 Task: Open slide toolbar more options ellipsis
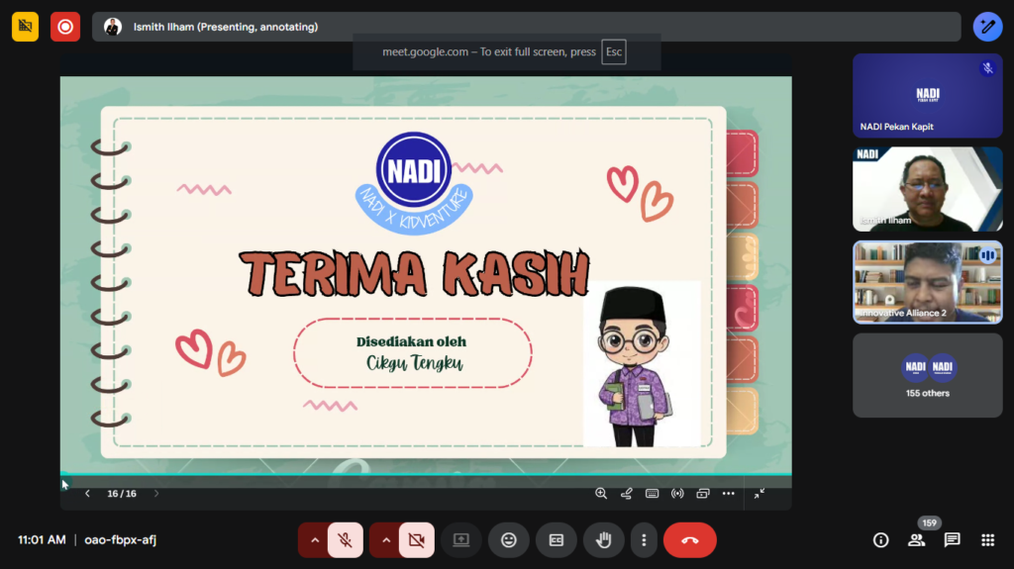coord(729,494)
